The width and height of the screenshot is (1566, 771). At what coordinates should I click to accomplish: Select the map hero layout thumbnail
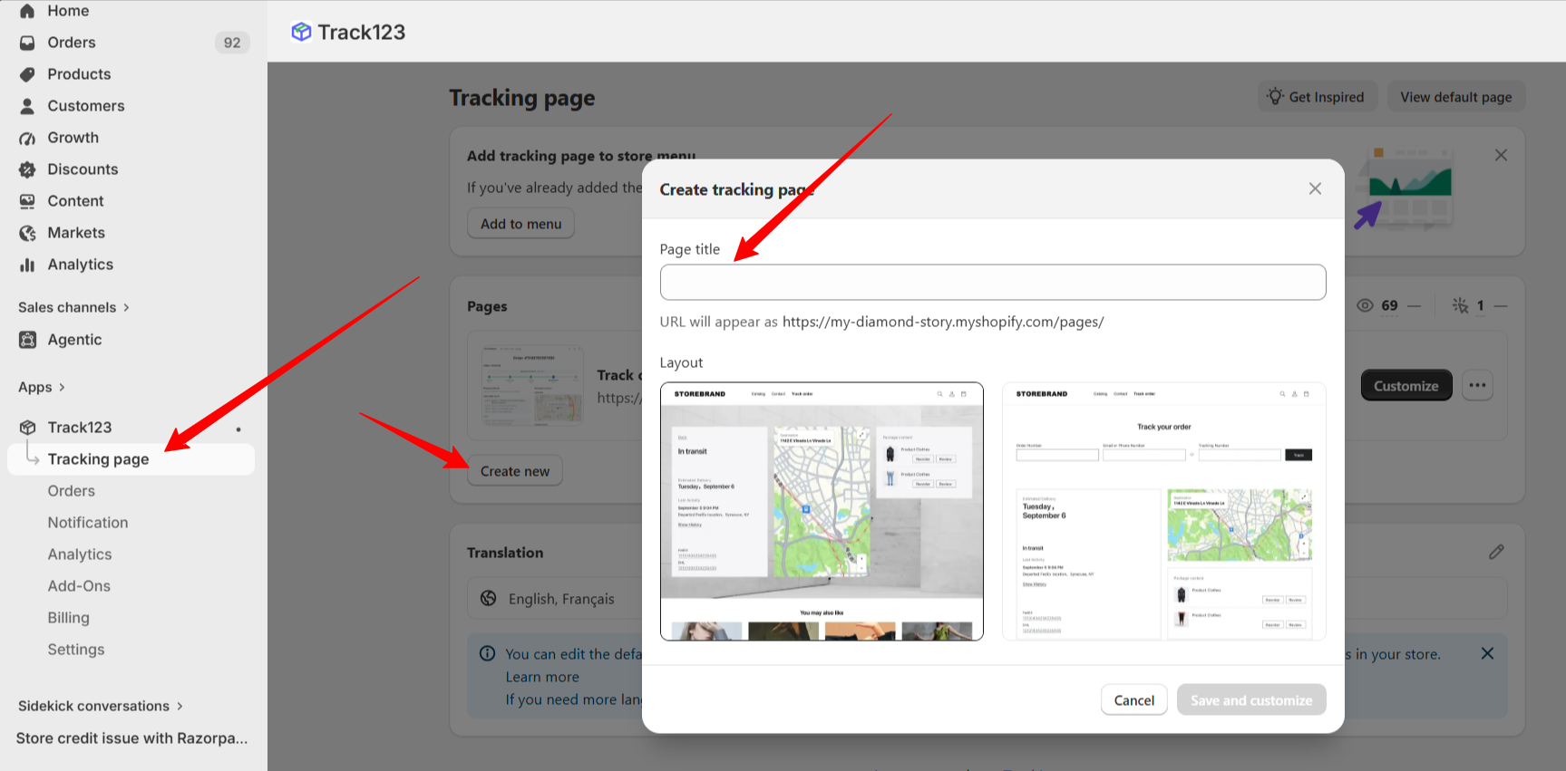pos(822,512)
